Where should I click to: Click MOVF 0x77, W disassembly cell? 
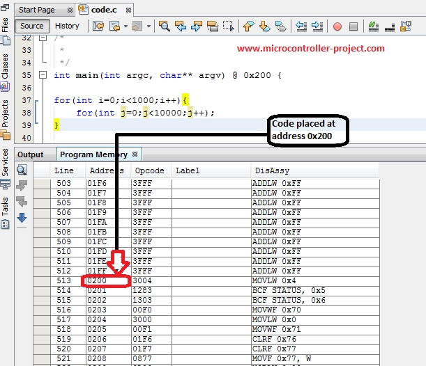pos(315,358)
